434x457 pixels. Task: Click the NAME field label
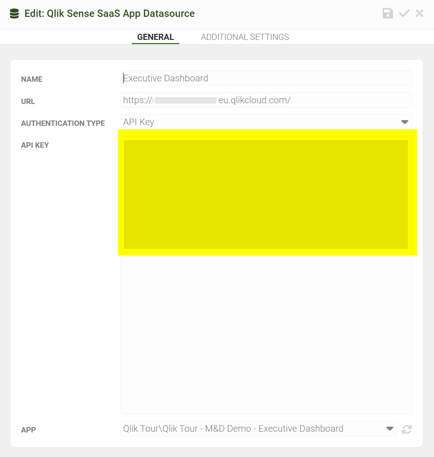point(32,79)
